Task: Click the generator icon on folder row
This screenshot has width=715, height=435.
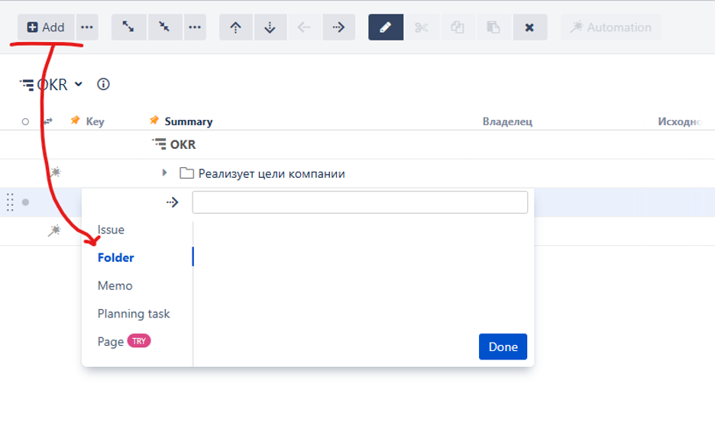Action: pyautogui.click(x=55, y=172)
